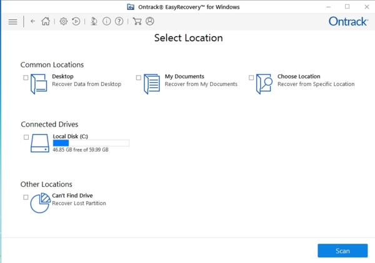The height and width of the screenshot is (263, 375).
Task: Open the user account icon
Action: pyautogui.click(x=150, y=21)
